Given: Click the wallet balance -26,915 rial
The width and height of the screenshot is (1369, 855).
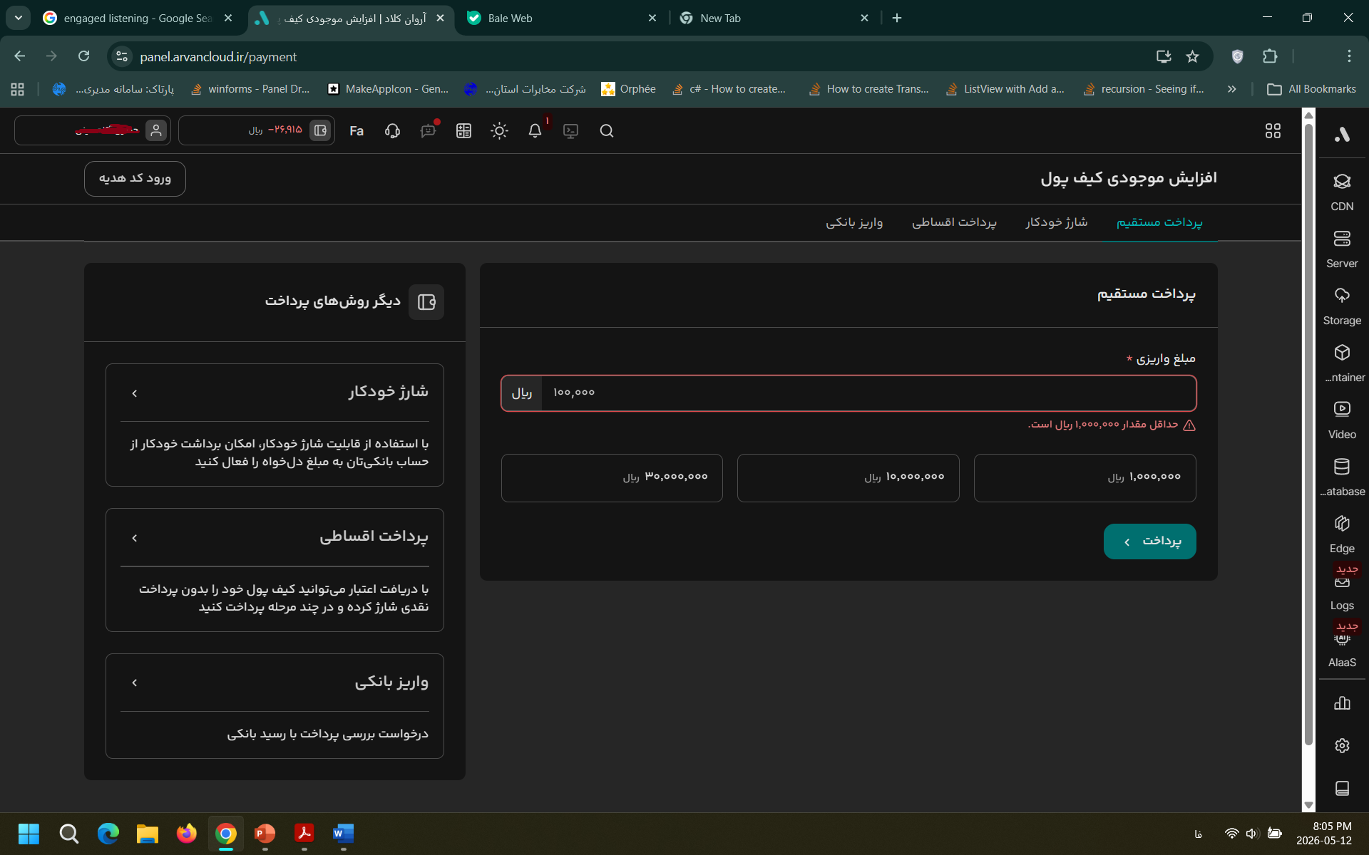Looking at the screenshot, I should point(257,130).
